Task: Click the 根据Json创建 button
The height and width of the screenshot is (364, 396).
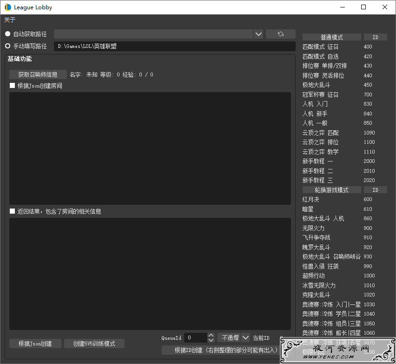Action: pos(35,344)
